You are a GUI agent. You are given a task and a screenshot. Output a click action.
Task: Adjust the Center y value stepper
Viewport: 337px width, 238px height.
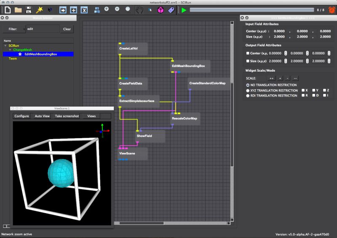(308, 53)
